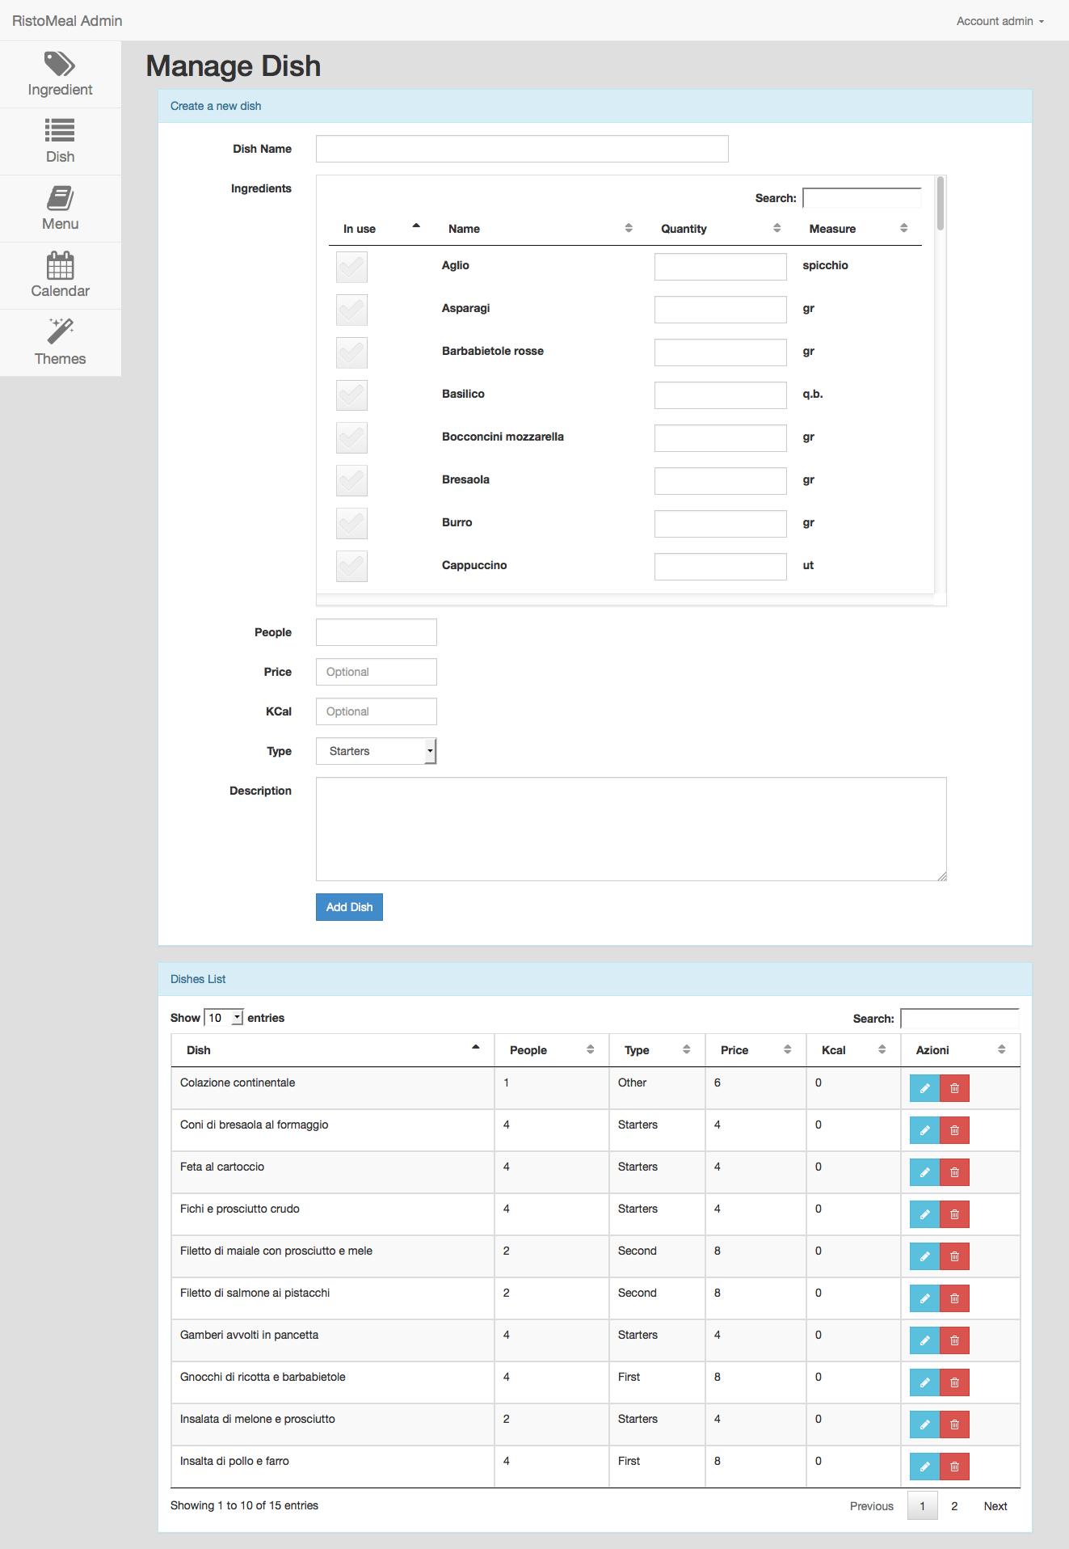This screenshot has width=1069, height=1549.
Task: Click the Dishes List search box
Action: tap(959, 1019)
